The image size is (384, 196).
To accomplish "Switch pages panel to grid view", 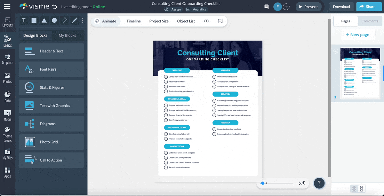I will [x=354, y=189].
